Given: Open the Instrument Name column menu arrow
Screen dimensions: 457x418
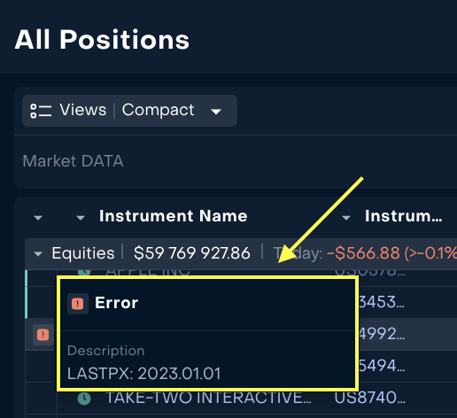Looking at the screenshot, I should (x=81, y=218).
